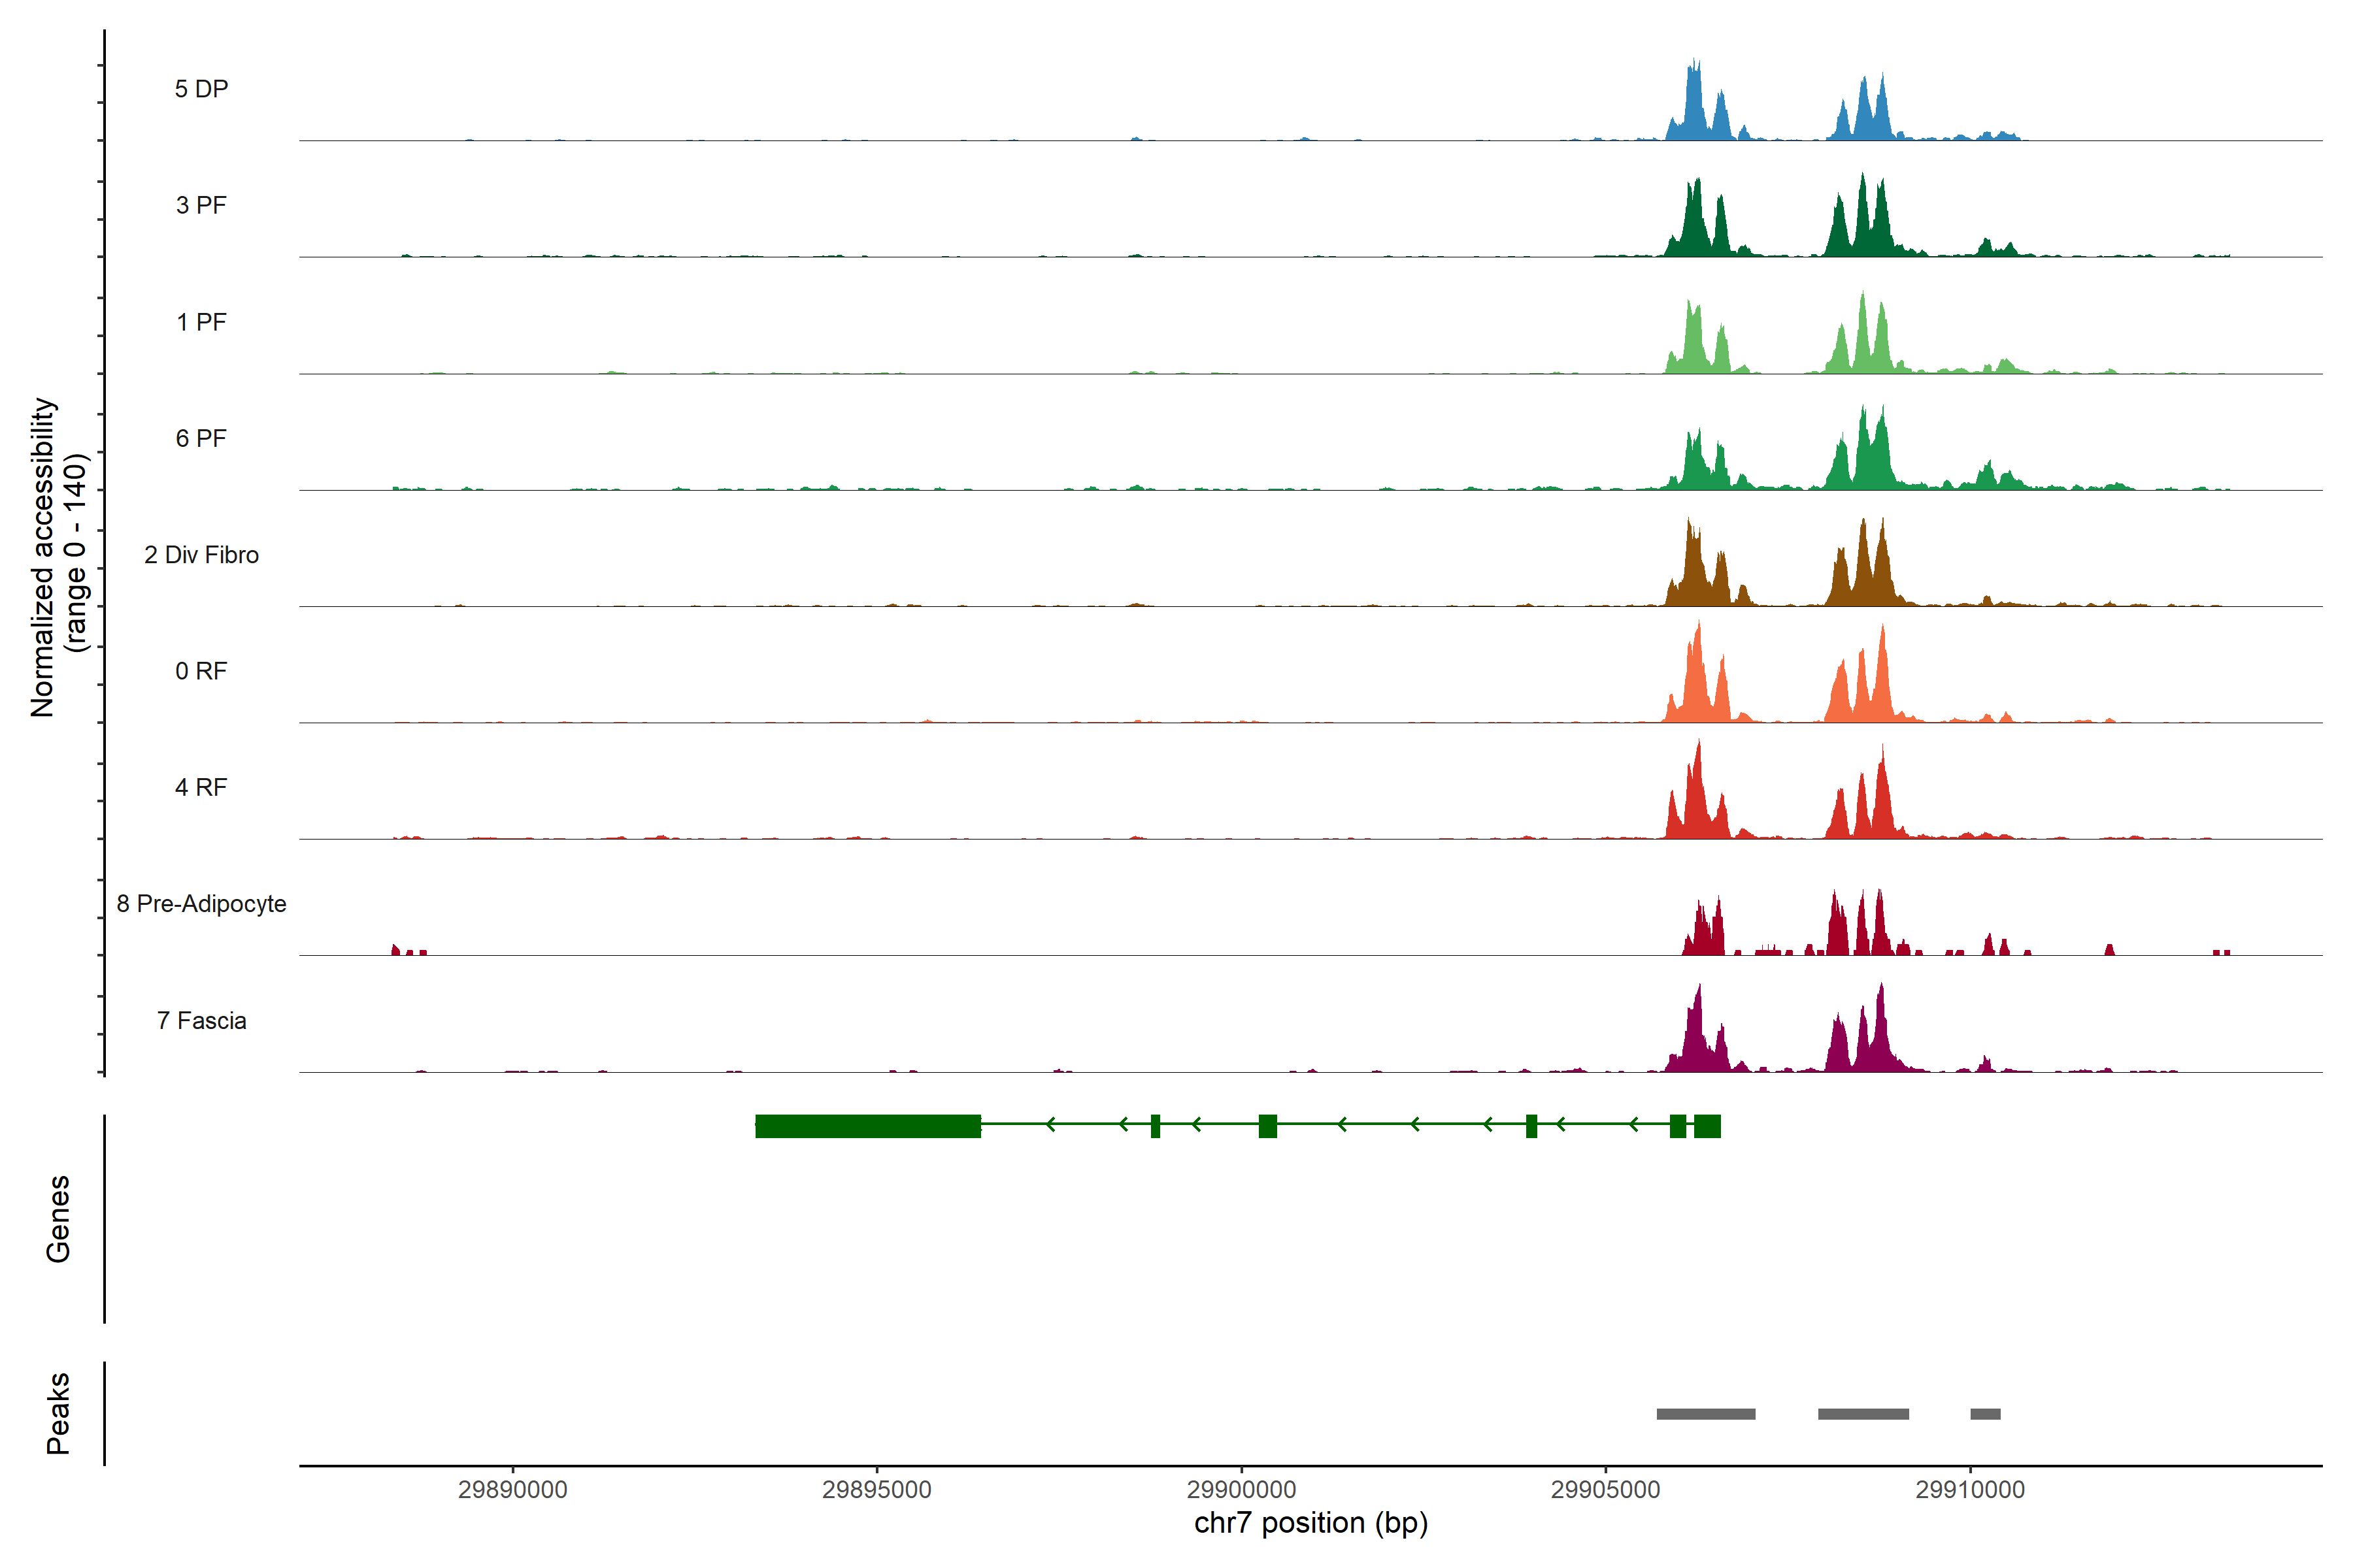Screen dimensions: 2353x1568
Task: Click the 3 PF track label
Action: tap(201, 205)
